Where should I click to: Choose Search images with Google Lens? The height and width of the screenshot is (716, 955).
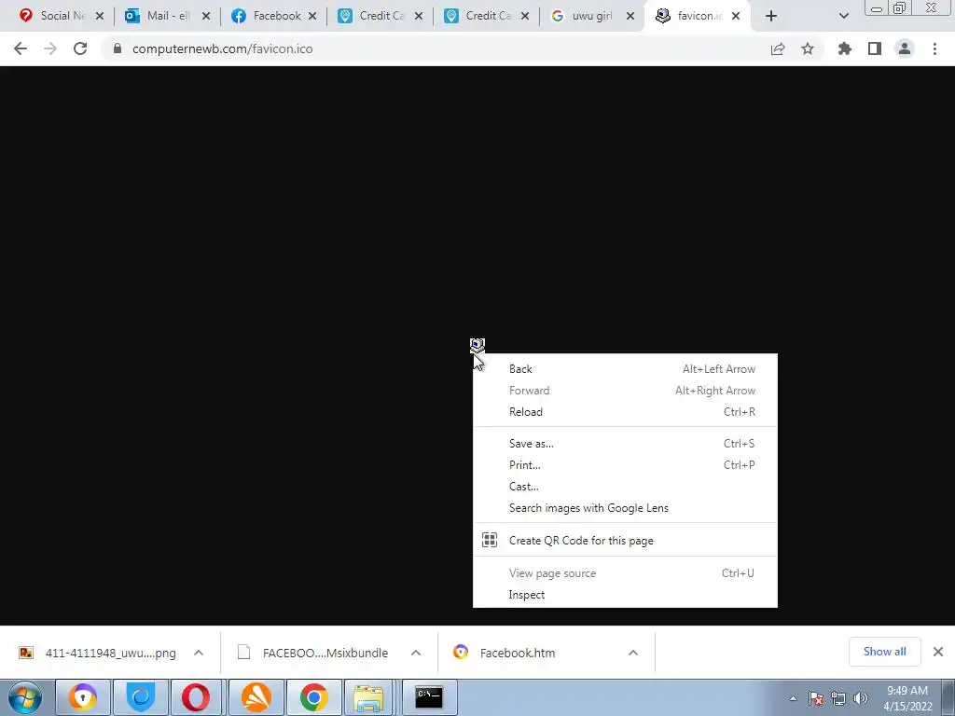pyautogui.click(x=625, y=508)
